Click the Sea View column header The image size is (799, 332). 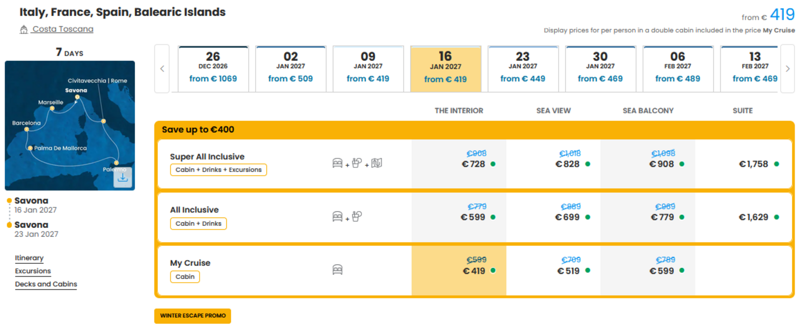point(553,111)
